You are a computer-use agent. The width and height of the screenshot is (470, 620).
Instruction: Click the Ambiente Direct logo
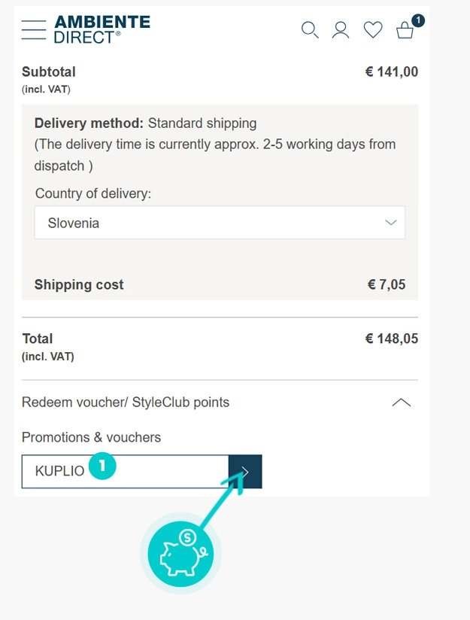pyautogui.click(x=102, y=29)
